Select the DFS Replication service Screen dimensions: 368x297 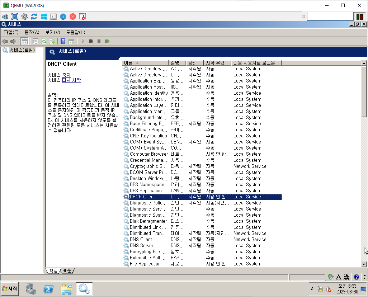[202, 190]
